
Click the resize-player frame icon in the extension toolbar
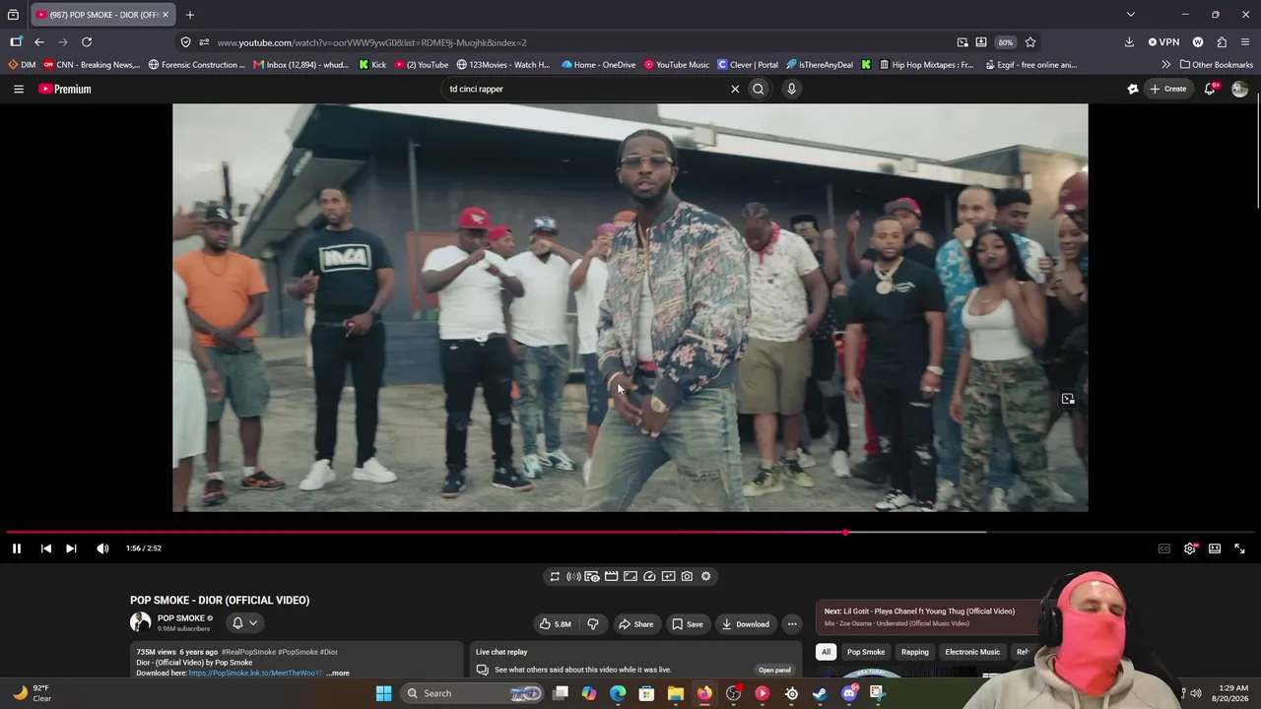630,577
